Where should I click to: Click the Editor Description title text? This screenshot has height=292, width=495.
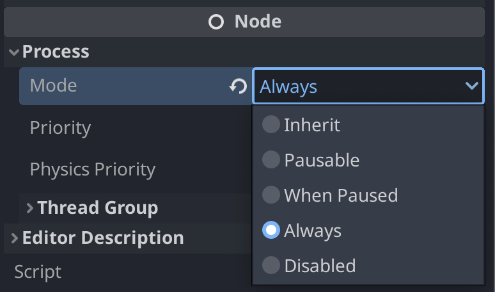pos(103,238)
